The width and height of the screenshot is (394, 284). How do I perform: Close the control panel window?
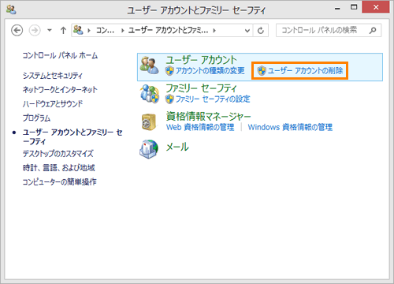376,7
